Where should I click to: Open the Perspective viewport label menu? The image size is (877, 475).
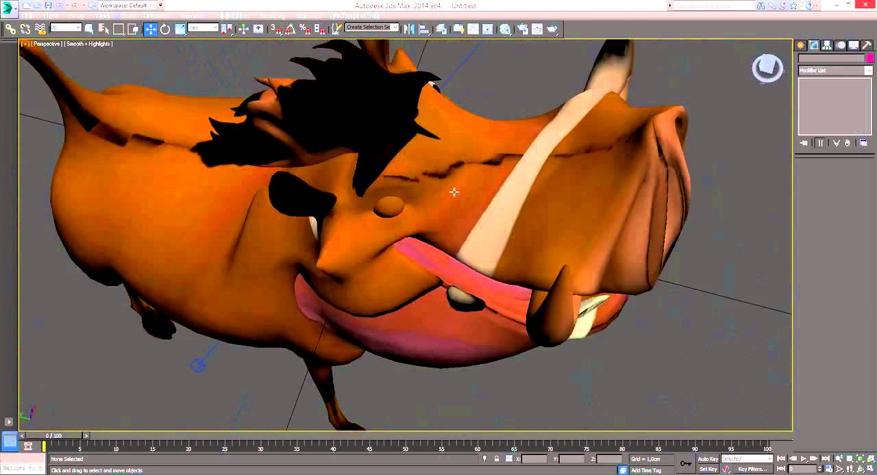coord(47,44)
